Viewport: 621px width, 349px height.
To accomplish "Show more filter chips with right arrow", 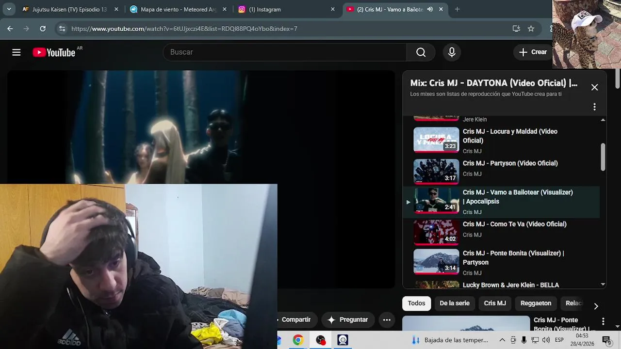I will tap(596, 306).
